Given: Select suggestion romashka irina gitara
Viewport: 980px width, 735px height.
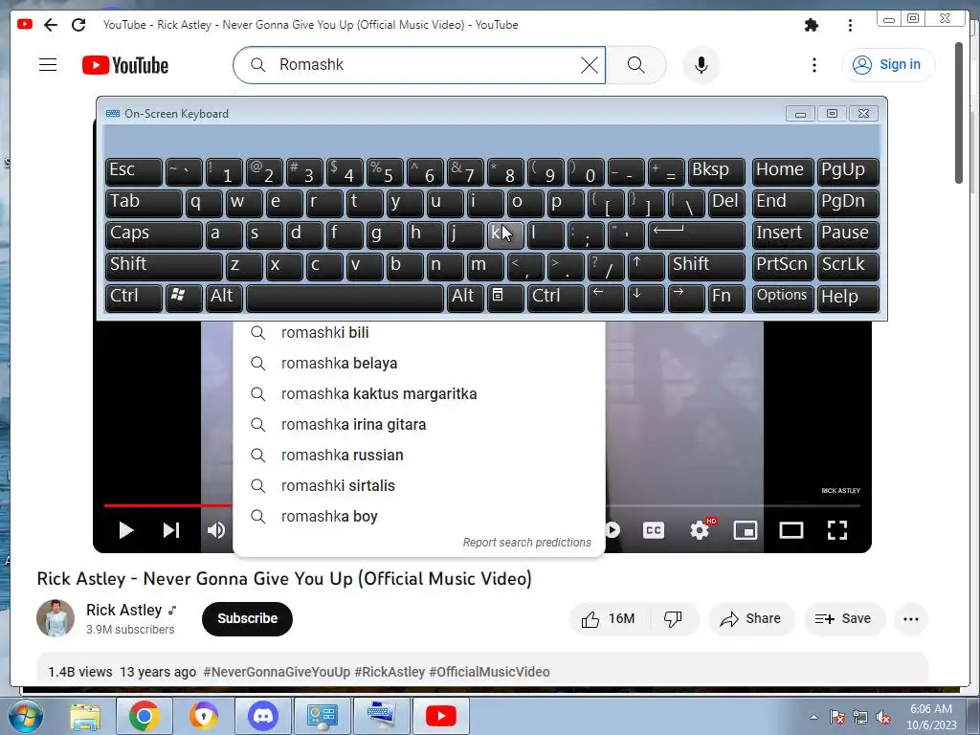Looking at the screenshot, I should pyautogui.click(x=419, y=424).
